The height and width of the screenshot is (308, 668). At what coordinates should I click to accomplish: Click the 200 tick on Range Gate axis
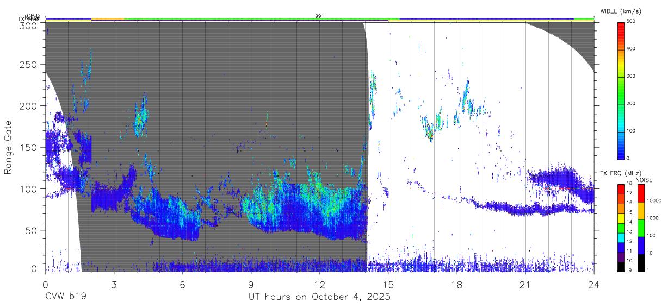(29, 105)
